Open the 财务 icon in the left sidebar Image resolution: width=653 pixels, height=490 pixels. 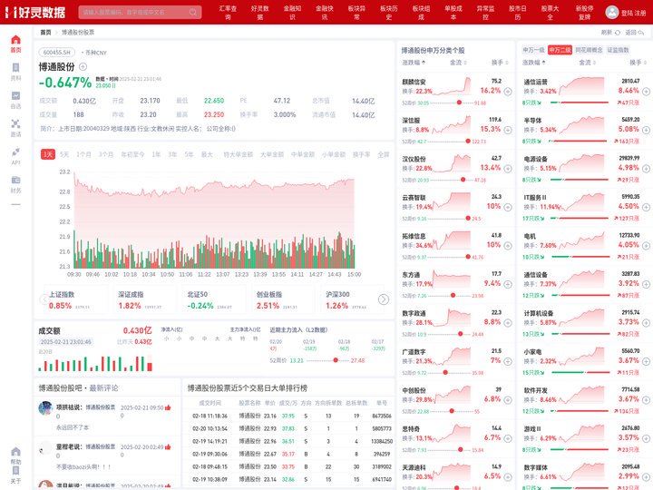[x=15, y=183]
